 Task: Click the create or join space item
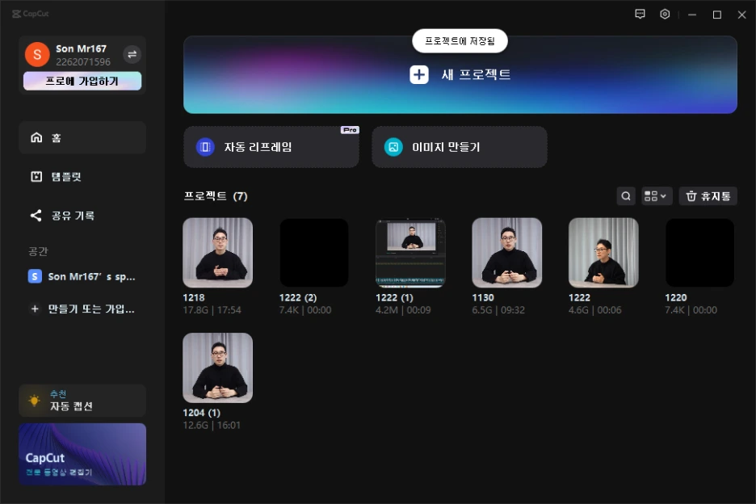tap(82, 309)
